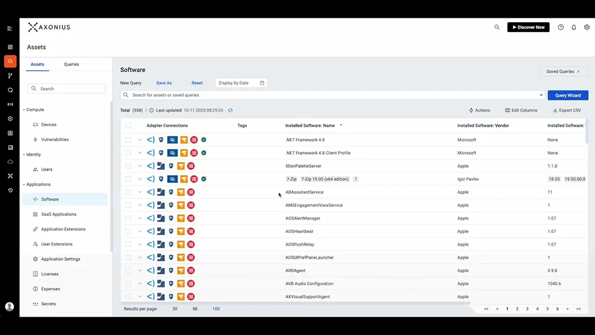Image resolution: width=595 pixels, height=335 pixels.
Task: Switch to the Queries tab
Action: [x=71, y=64]
